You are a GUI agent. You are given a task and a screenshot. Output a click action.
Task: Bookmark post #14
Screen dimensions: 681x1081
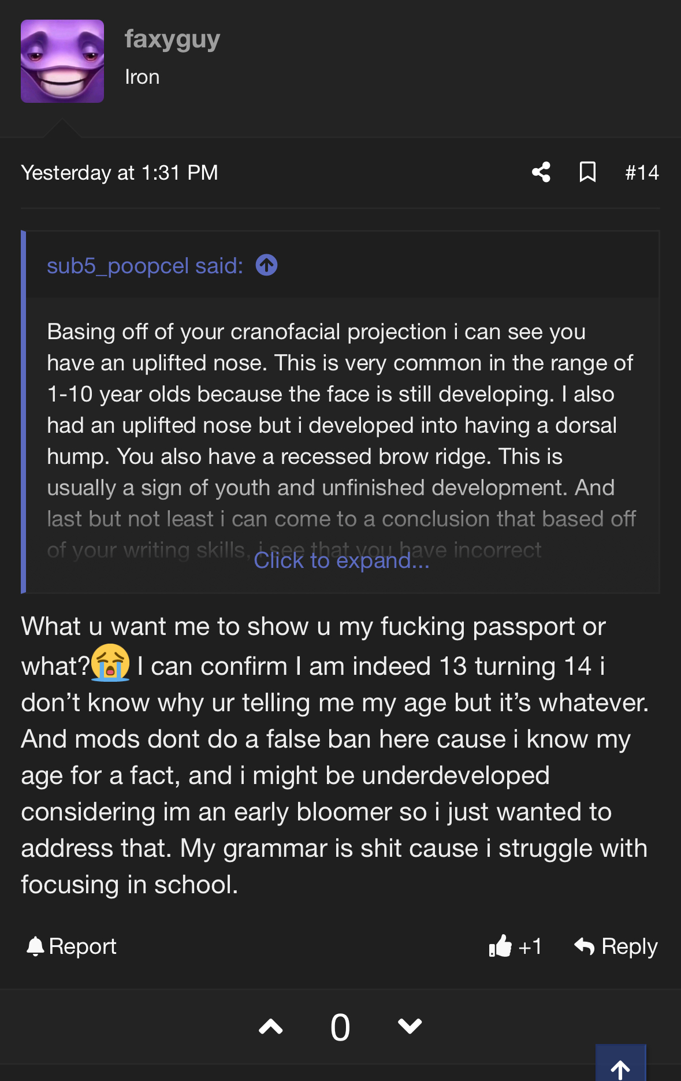587,172
